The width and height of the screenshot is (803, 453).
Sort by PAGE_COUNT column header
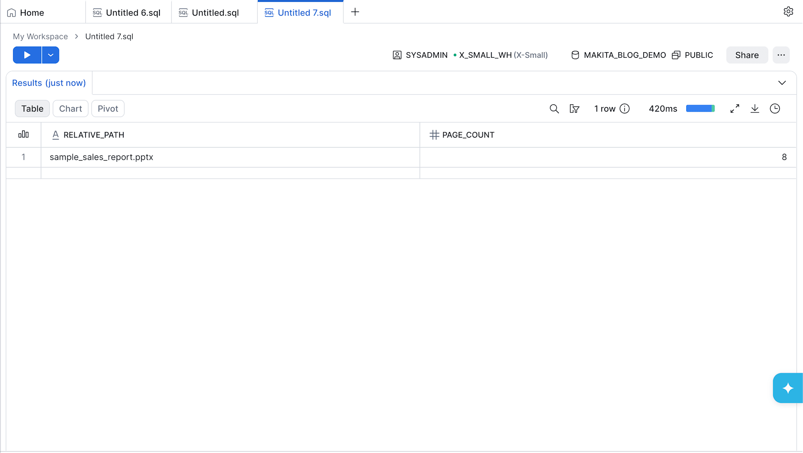tap(608, 135)
